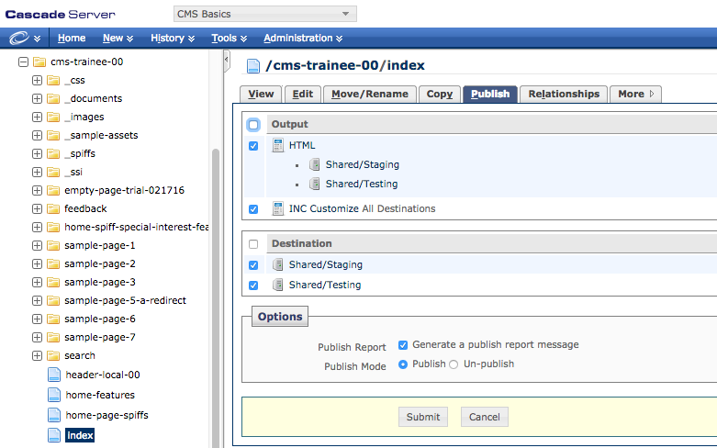Click the page icon beside /cms-trainee-00/index title

(253, 65)
